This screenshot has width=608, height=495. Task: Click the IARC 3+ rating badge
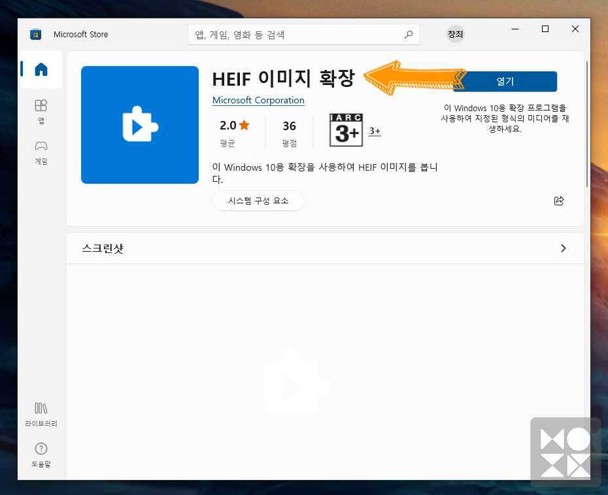point(346,130)
